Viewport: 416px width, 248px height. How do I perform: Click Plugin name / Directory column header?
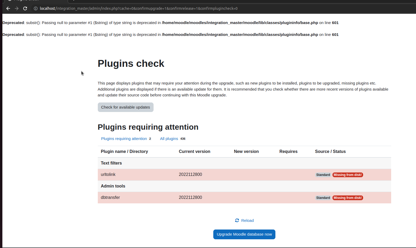coord(124,152)
